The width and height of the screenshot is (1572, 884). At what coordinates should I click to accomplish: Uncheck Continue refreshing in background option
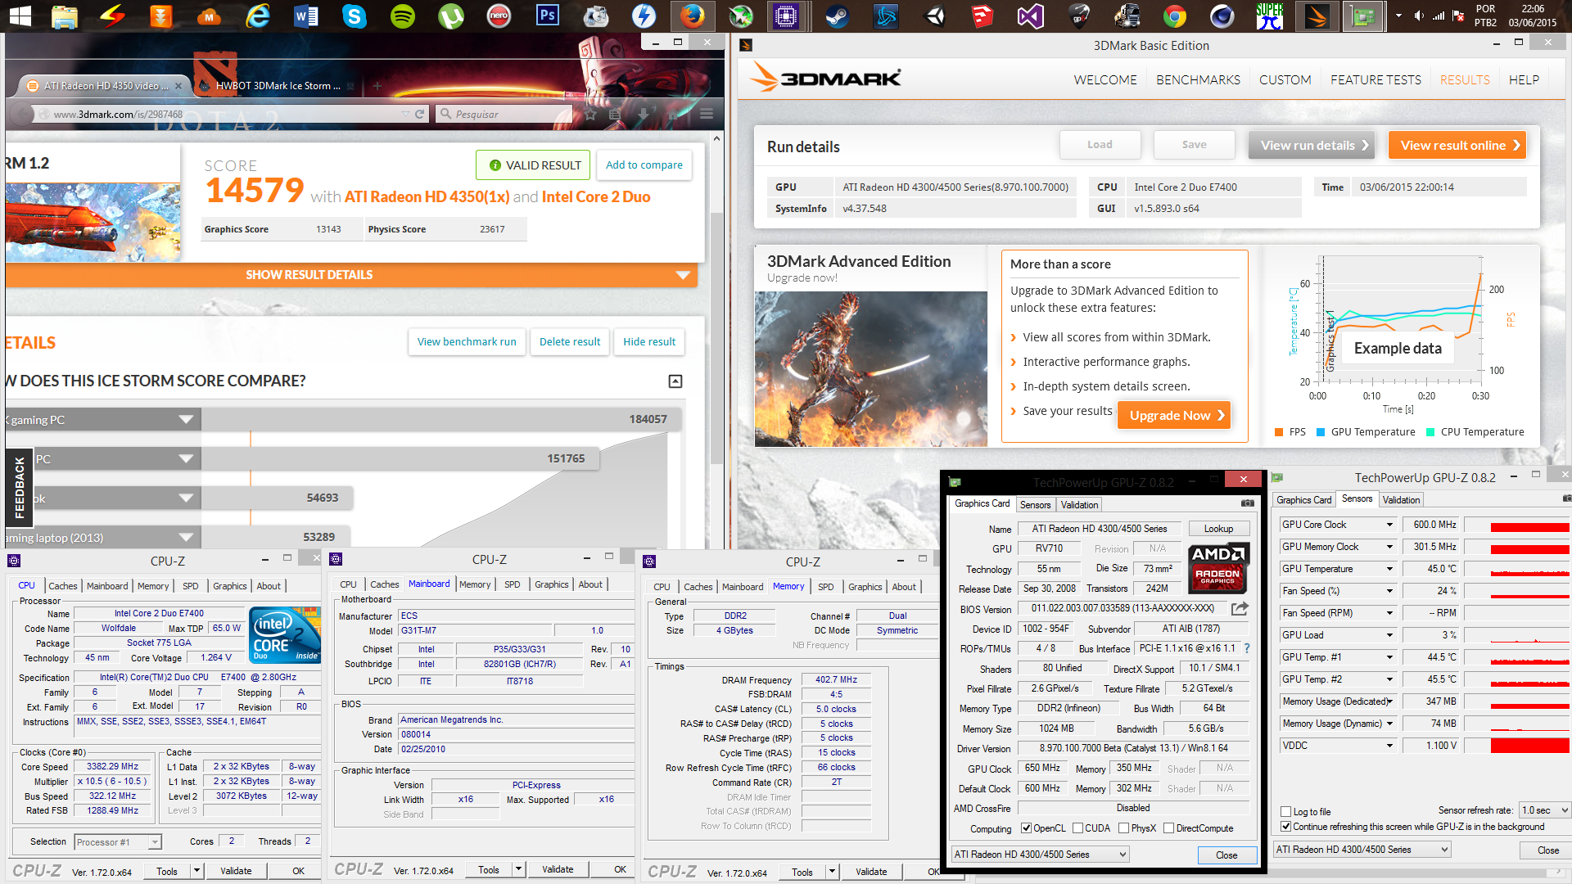pyautogui.click(x=1286, y=827)
